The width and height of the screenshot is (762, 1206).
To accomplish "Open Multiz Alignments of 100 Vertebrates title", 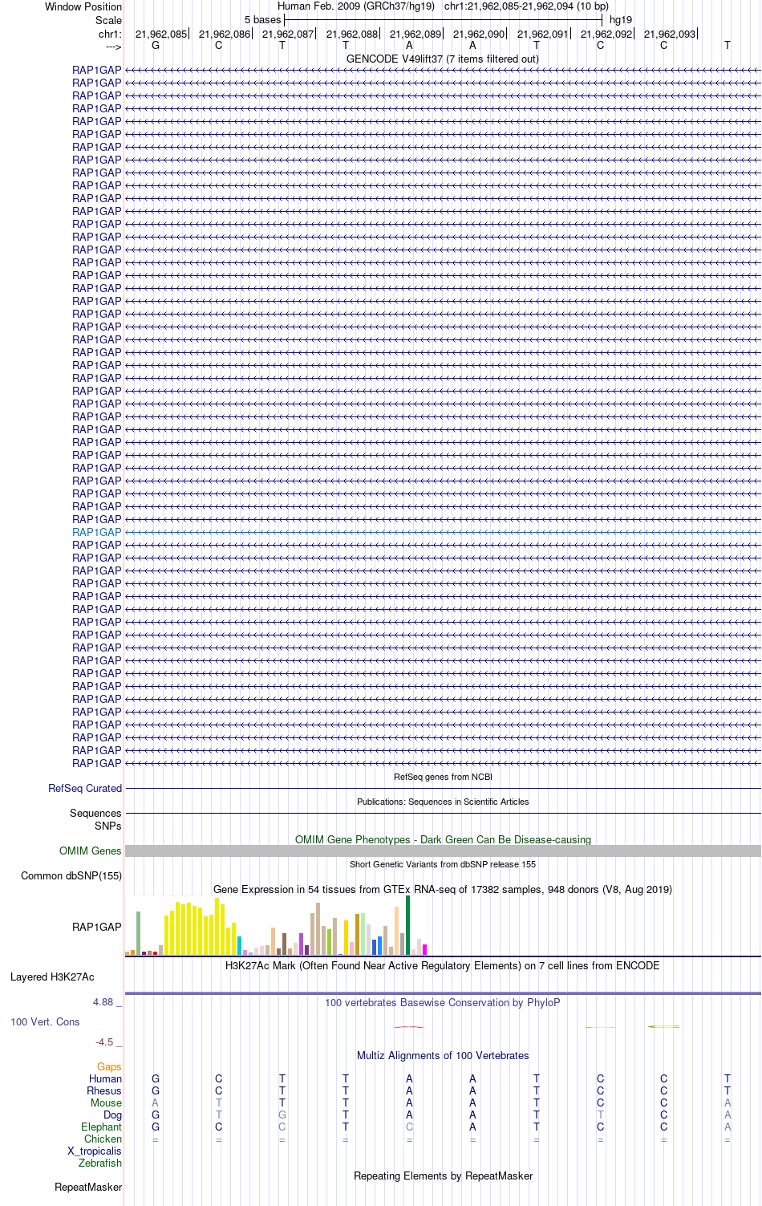I will [x=443, y=1055].
